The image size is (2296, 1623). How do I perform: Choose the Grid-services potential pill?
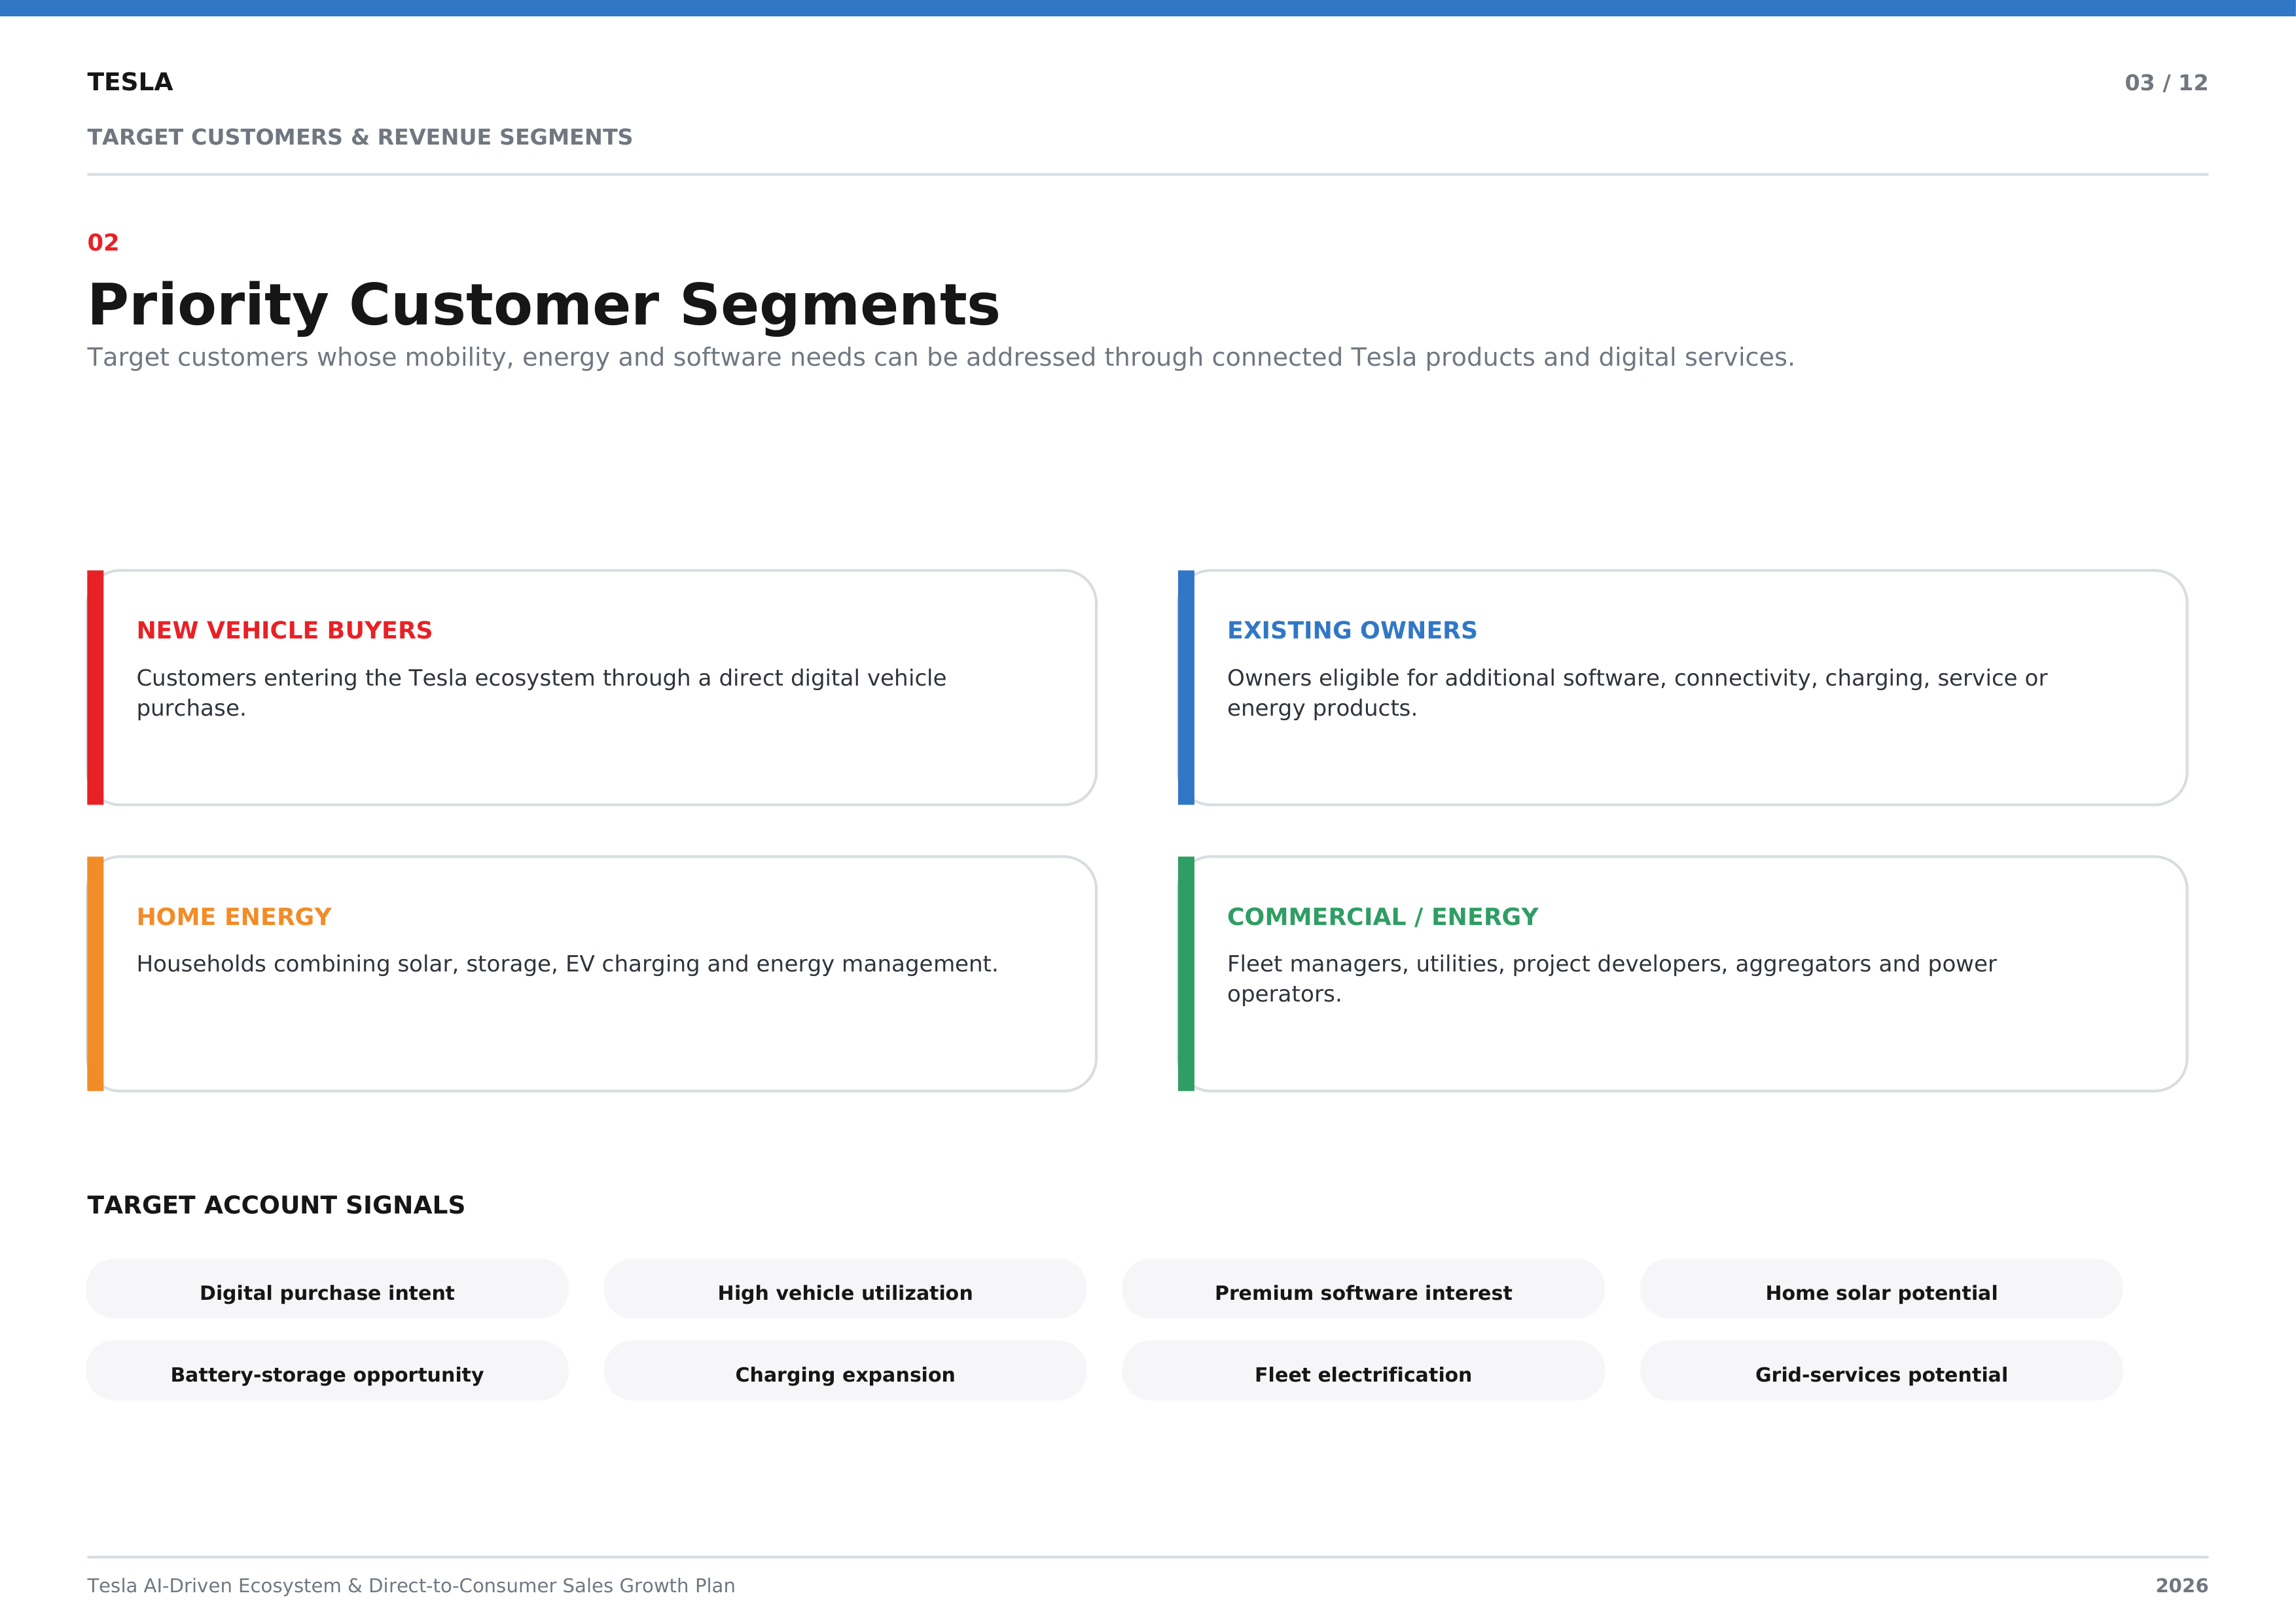[1881, 1371]
